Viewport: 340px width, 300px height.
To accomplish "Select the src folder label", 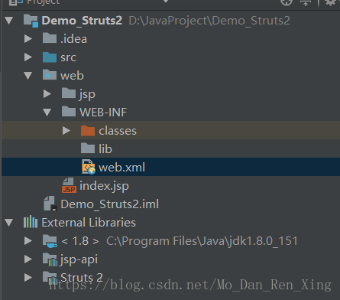I will 68,57.
